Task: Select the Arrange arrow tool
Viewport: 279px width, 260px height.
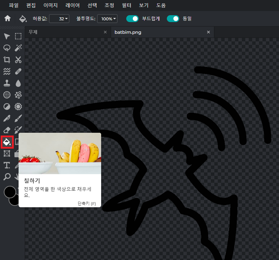Action: click(7, 36)
